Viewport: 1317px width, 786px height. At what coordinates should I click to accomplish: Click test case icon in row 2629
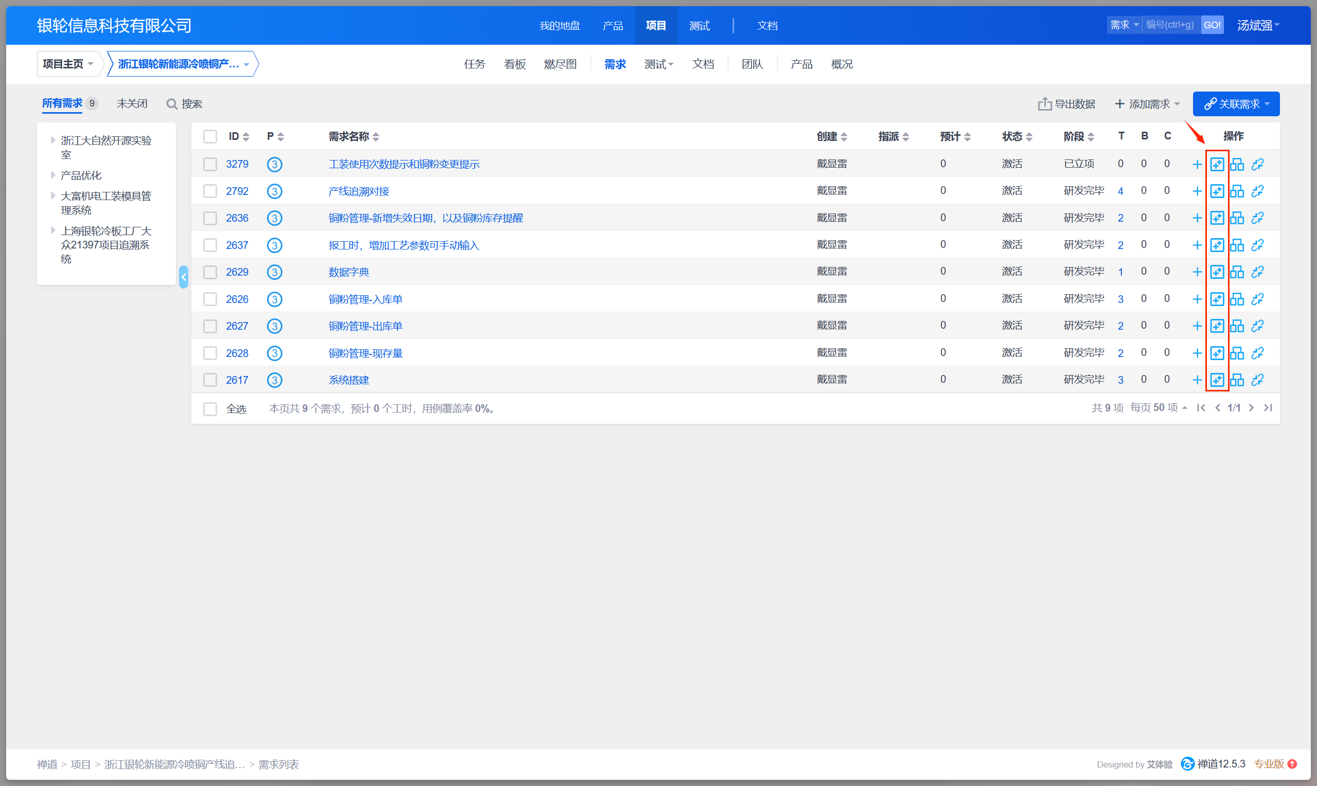pyautogui.click(x=1237, y=272)
